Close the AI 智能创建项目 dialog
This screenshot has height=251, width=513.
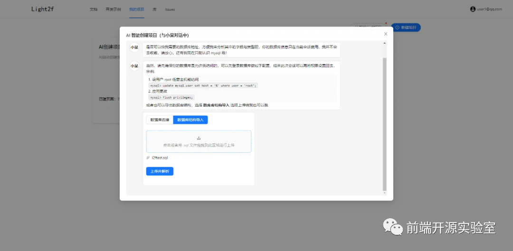[386, 34]
